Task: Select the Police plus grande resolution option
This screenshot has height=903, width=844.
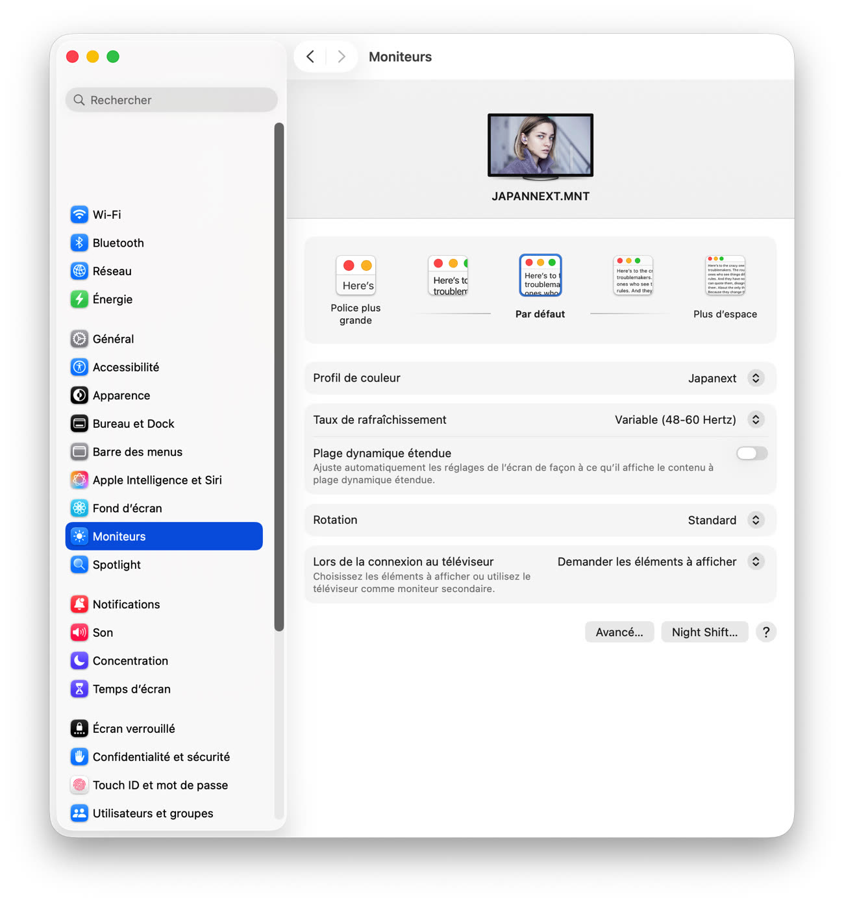Action: point(356,290)
